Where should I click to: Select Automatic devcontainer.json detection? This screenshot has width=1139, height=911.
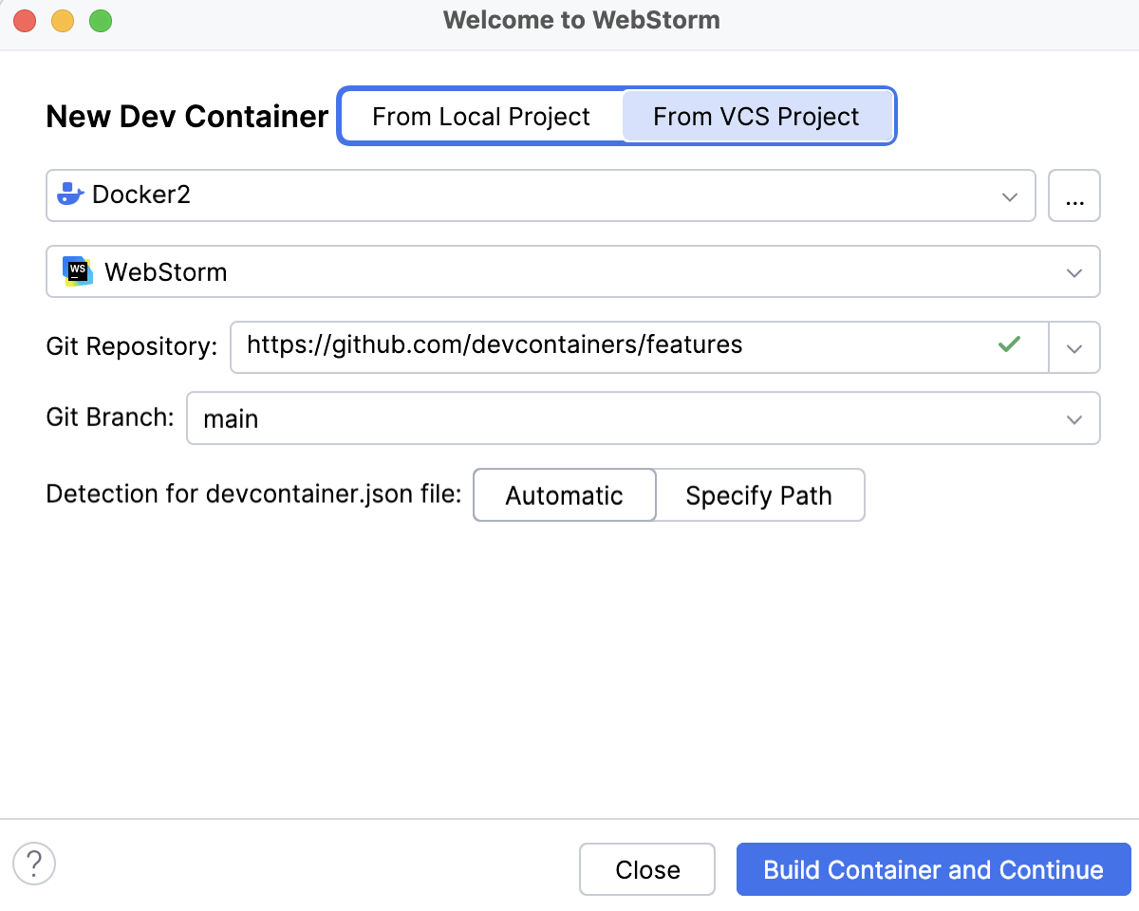click(564, 495)
